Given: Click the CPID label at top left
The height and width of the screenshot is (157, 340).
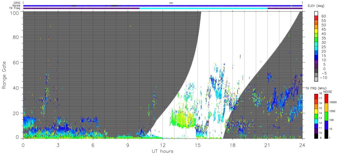Looking at the screenshot, I should (x=16, y=3).
